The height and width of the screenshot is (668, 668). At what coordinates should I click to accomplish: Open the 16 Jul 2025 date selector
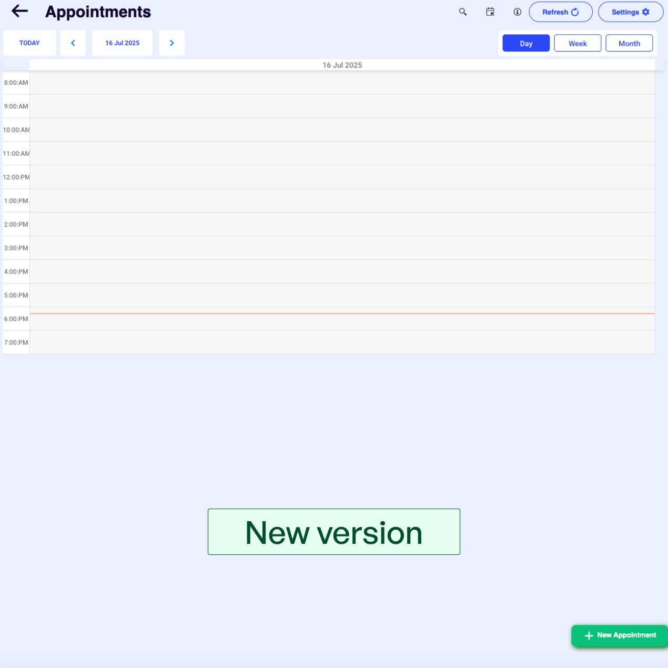[122, 43]
